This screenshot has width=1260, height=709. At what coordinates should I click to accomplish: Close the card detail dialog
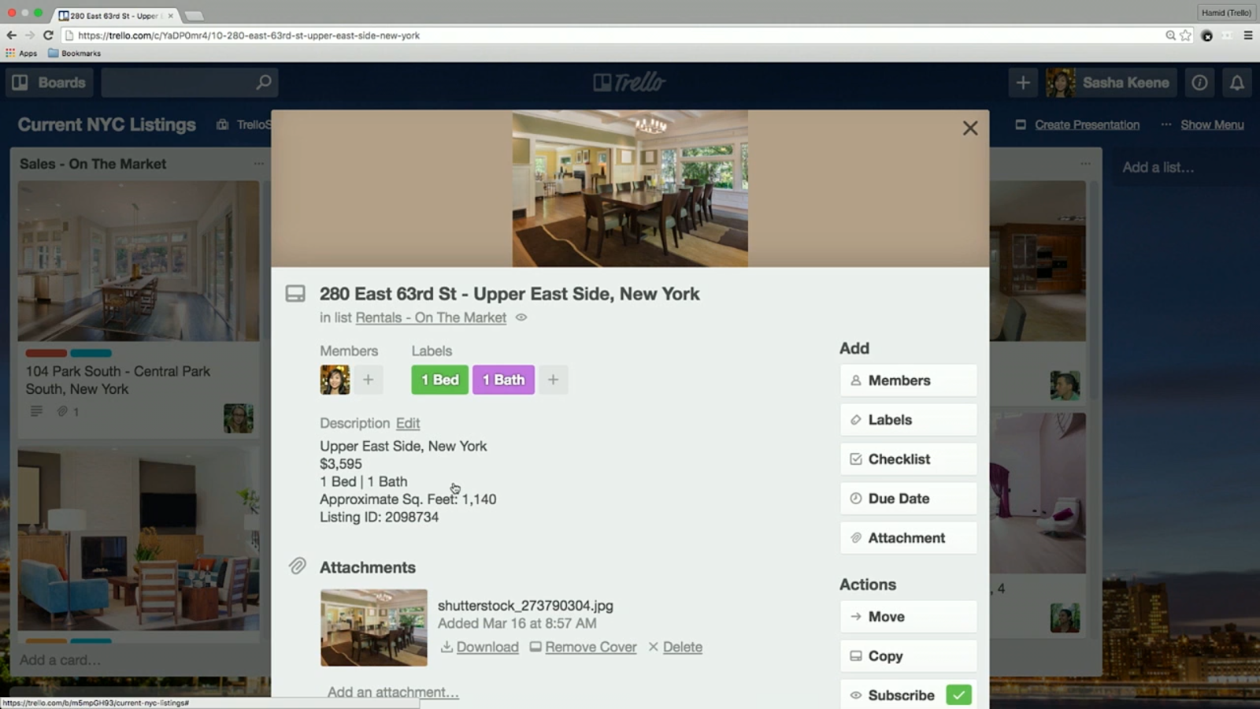[x=969, y=128]
